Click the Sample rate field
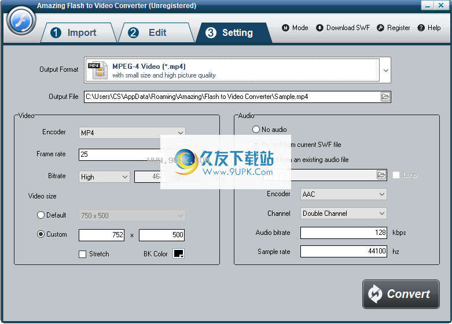Image resolution: width=452 pixels, height=324 pixels. click(344, 251)
